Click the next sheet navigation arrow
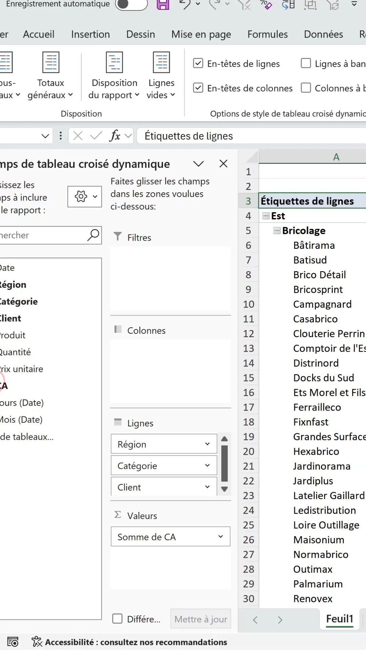 (280, 620)
